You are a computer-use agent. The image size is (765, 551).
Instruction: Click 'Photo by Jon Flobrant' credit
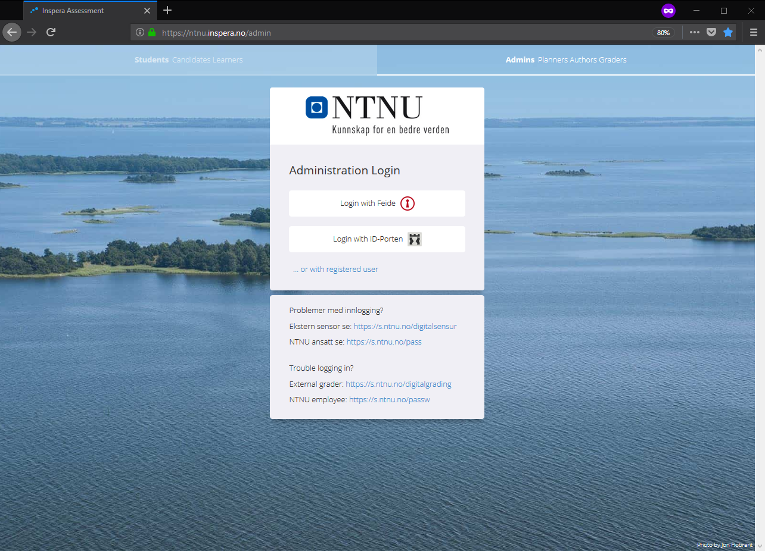coord(724,545)
